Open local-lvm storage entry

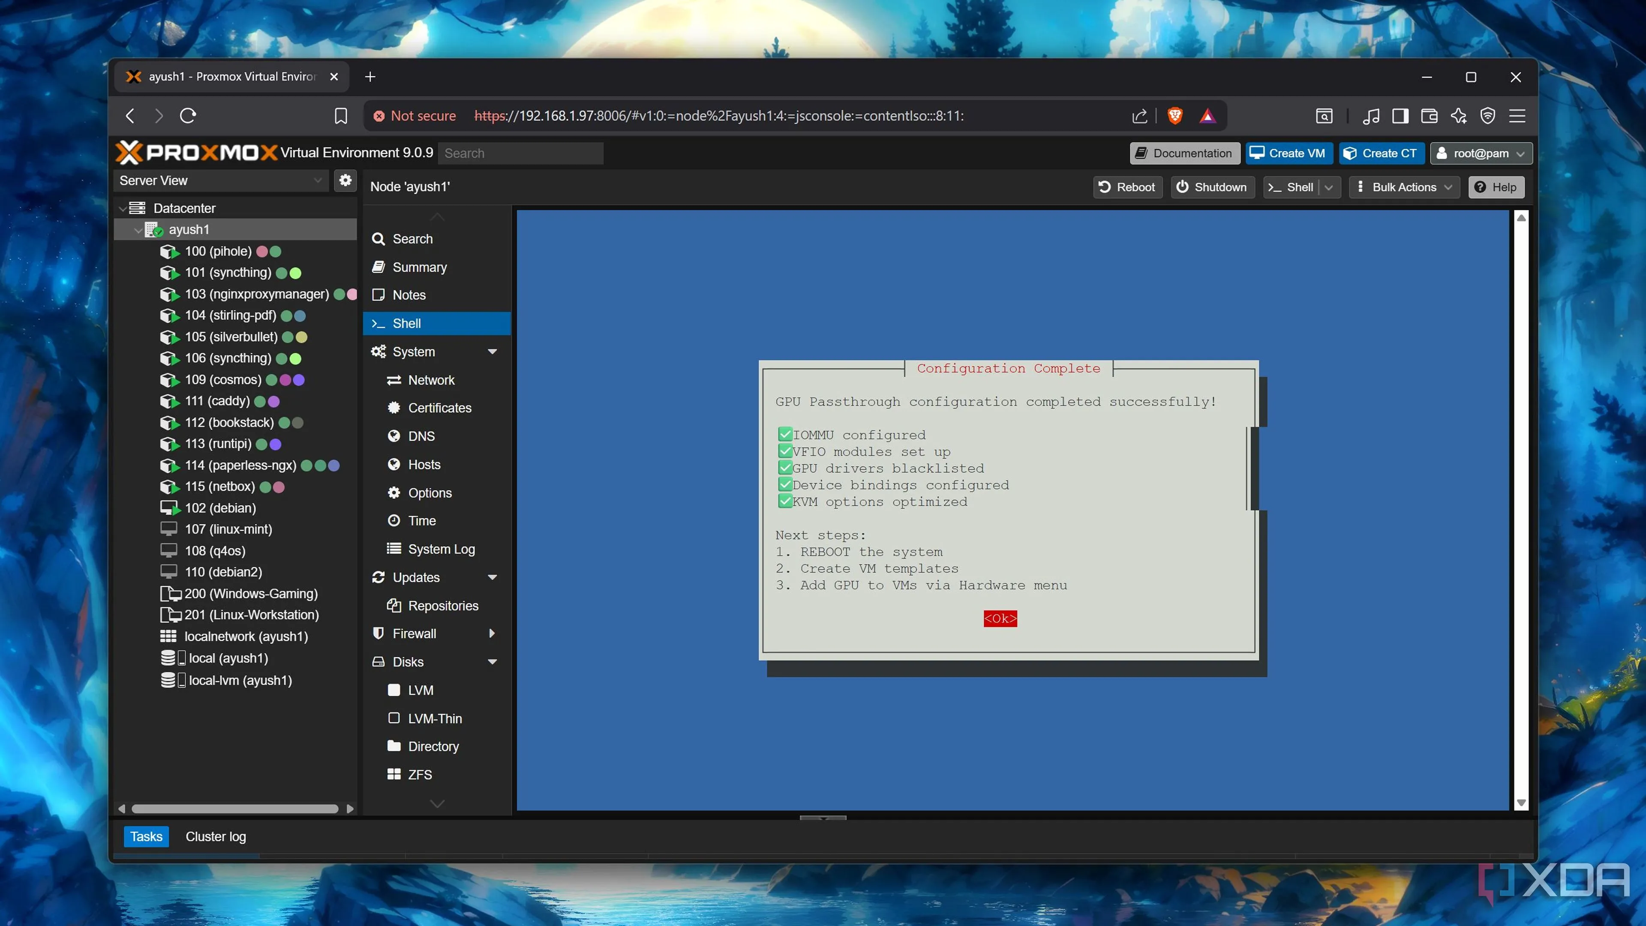[x=240, y=680]
